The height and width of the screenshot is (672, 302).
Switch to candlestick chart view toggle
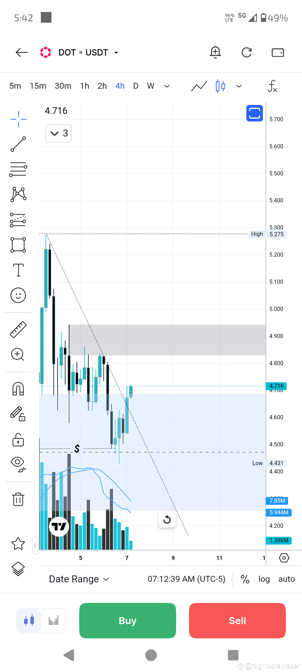[29, 620]
